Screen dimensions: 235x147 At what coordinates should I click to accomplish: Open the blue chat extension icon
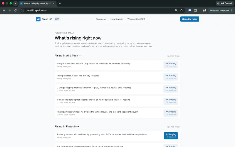[189, 11]
